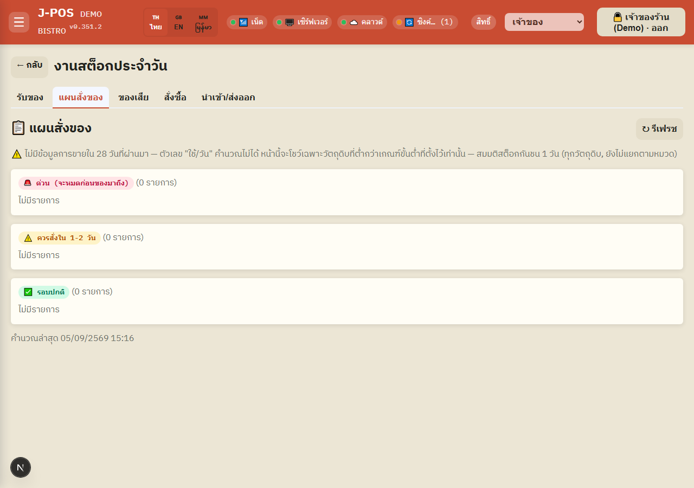The width and height of the screenshot is (694, 488).
Task: Open the ของเสีย tab
Action: pos(133,98)
